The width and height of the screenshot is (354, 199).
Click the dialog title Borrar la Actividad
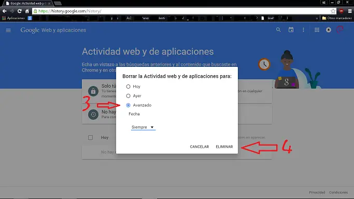tap(177, 76)
